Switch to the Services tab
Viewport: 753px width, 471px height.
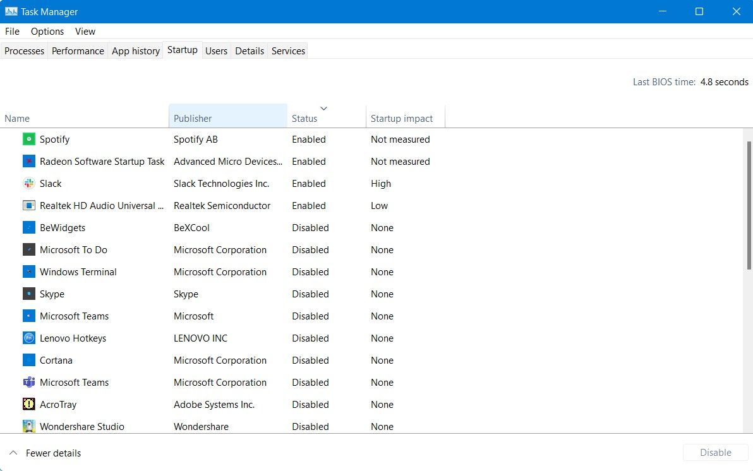tap(287, 51)
